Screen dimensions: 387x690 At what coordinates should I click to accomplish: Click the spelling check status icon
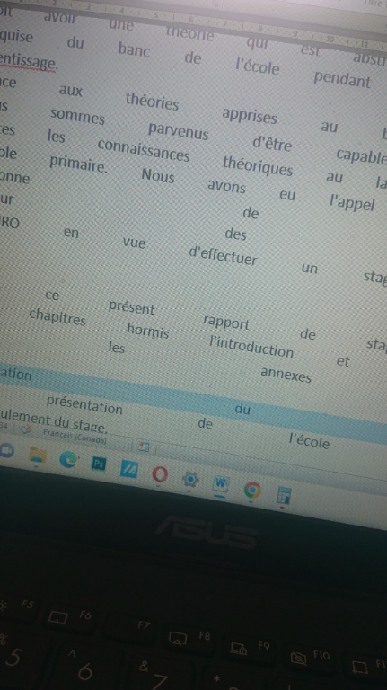[27, 429]
